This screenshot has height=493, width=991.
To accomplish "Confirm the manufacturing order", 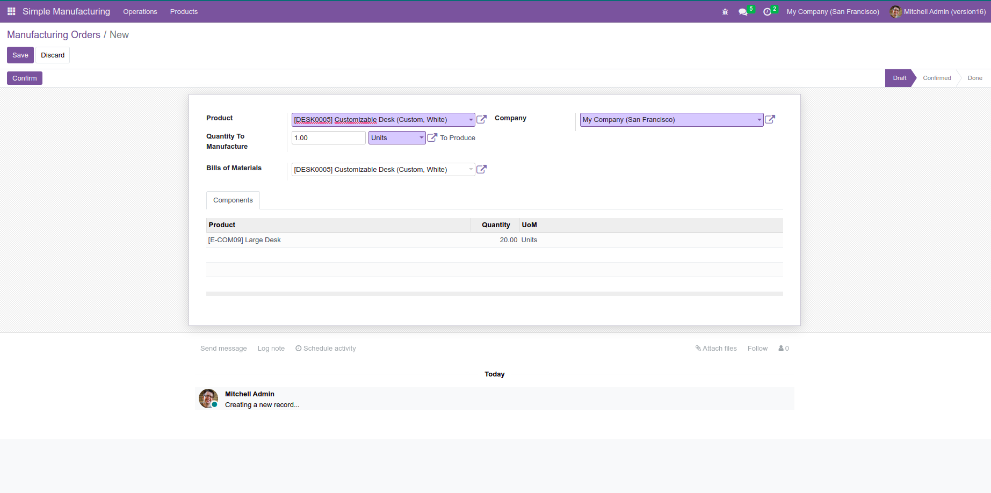I will (x=25, y=78).
